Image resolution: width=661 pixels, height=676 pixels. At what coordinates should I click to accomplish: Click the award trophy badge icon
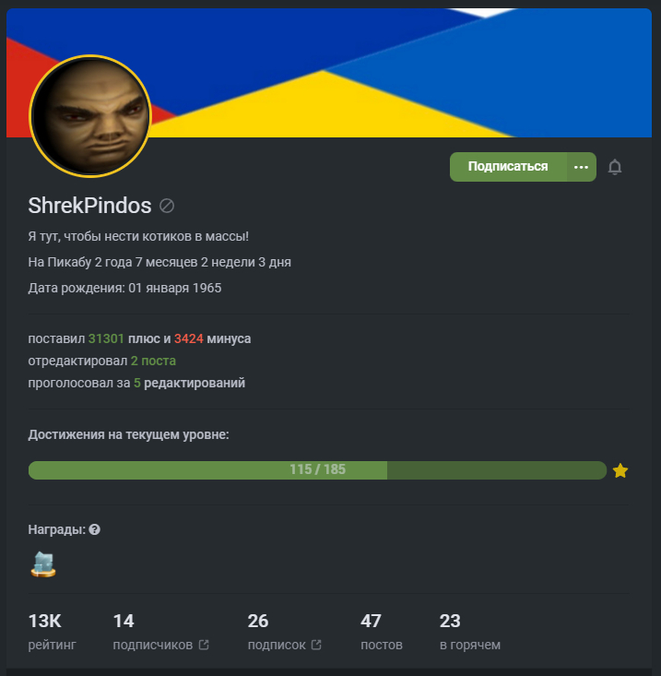(x=43, y=564)
